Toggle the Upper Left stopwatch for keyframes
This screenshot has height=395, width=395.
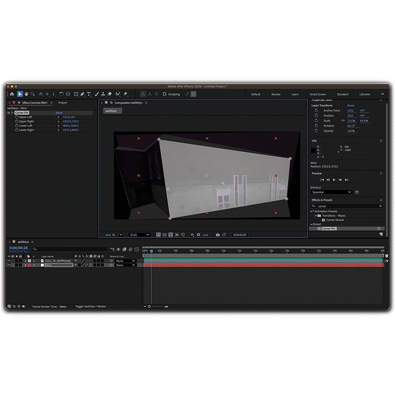tap(17, 117)
